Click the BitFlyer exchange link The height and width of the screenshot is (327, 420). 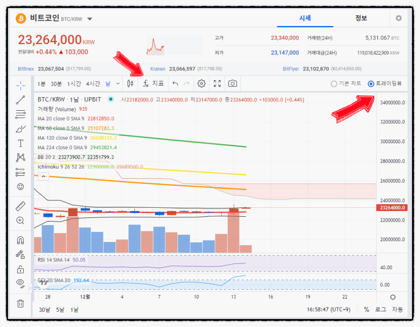tap(291, 69)
